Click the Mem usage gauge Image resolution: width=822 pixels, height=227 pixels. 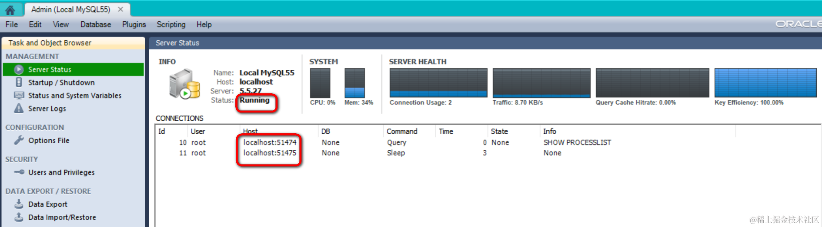click(354, 83)
